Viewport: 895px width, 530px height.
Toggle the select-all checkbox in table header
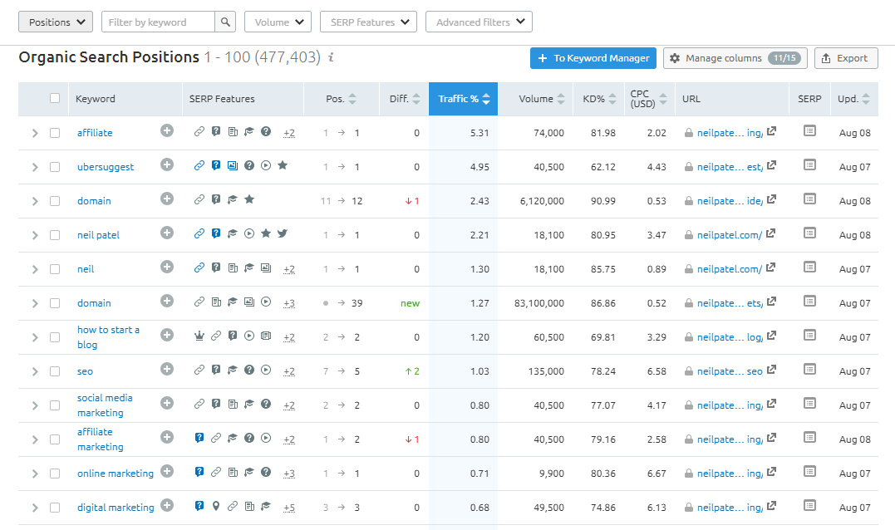[55, 98]
